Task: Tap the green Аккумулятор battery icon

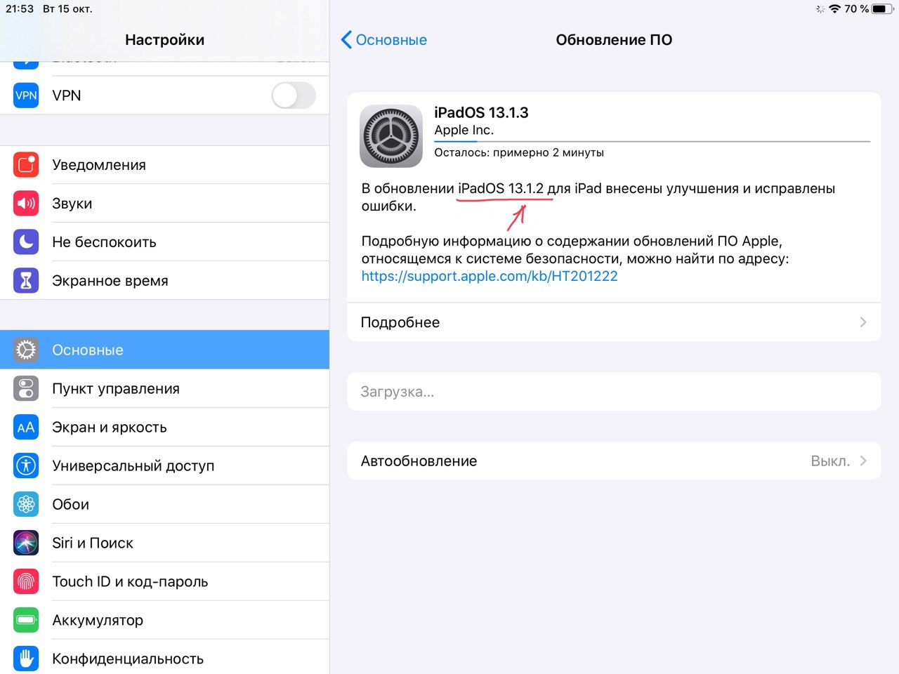Action: [26, 620]
